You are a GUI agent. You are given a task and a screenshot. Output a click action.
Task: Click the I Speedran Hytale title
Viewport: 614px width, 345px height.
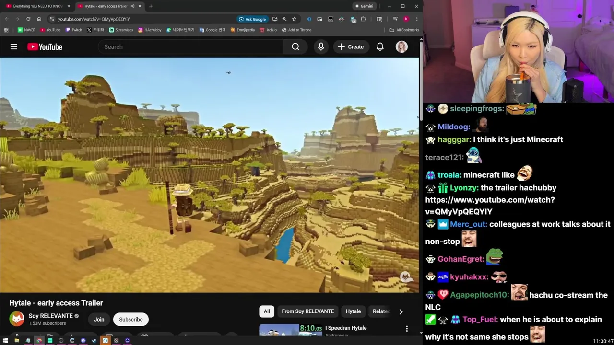point(346,328)
